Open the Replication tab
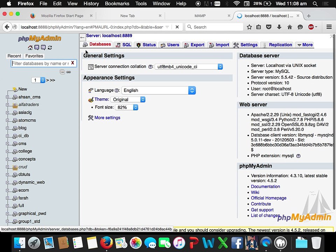Viewport: 336px width, 252px height. (x=277, y=45)
